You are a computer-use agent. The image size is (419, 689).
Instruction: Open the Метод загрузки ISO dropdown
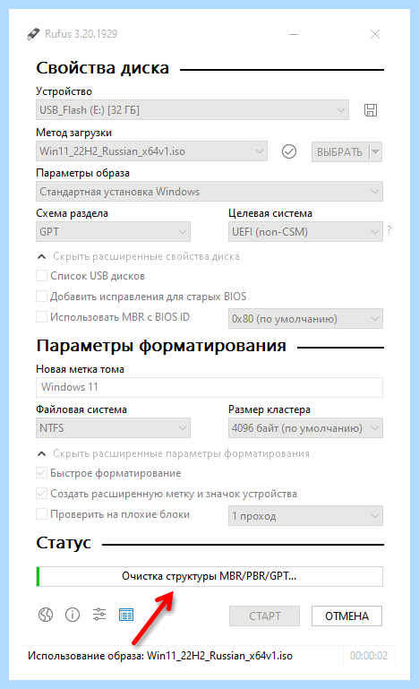click(151, 151)
